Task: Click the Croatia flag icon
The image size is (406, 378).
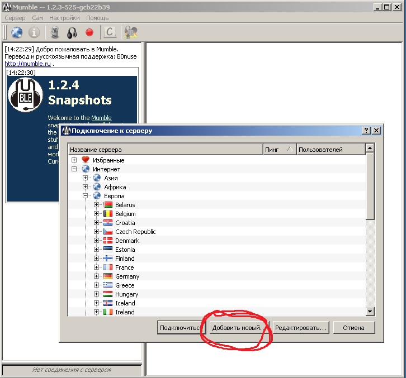Action: click(x=108, y=223)
